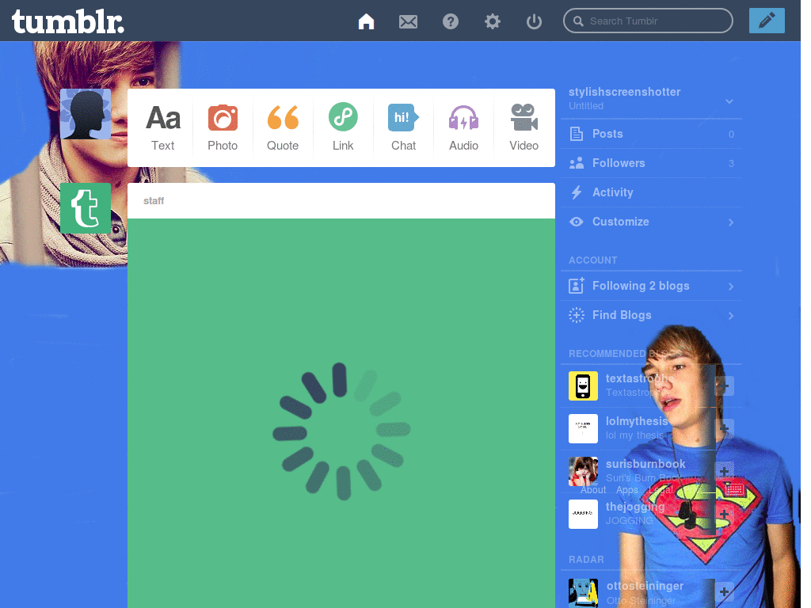Open the help question mark icon

(x=451, y=21)
